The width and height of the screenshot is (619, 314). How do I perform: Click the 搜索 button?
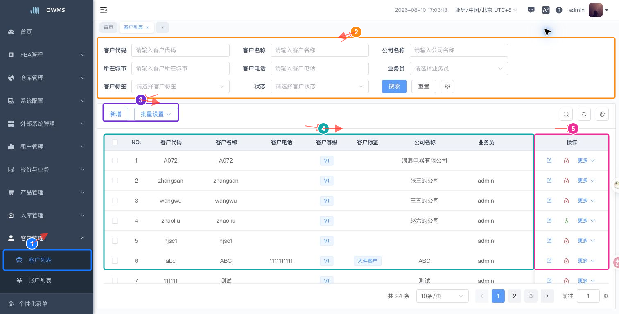tap(394, 86)
